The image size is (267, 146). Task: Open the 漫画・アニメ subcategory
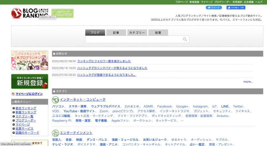pyautogui.click(x=109, y=144)
